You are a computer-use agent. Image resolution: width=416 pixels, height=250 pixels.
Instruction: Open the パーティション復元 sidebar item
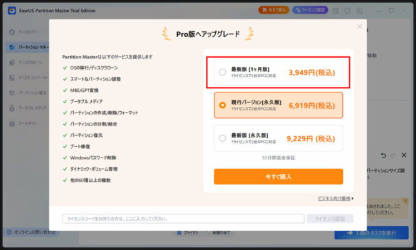click(x=28, y=92)
